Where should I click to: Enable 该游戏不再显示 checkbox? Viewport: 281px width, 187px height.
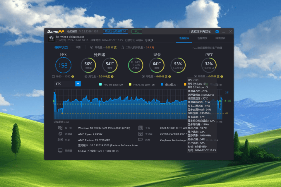coord(188,31)
